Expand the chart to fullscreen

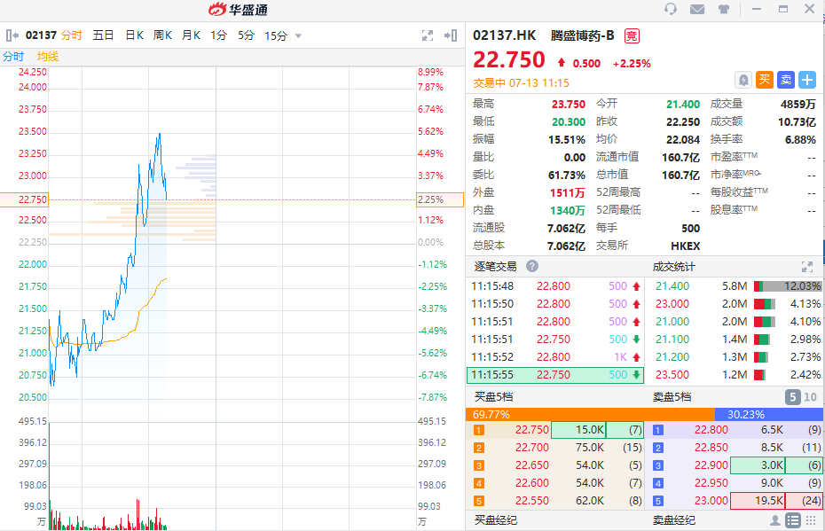click(428, 35)
